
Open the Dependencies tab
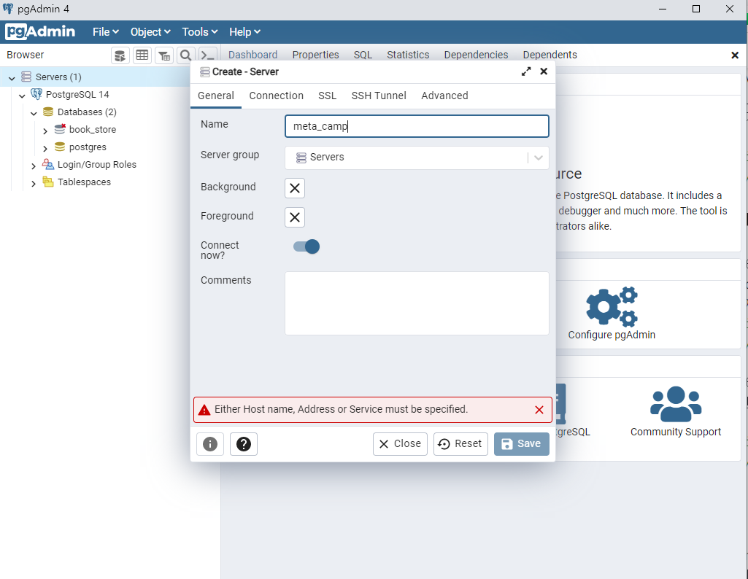click(x=476, y=55)
